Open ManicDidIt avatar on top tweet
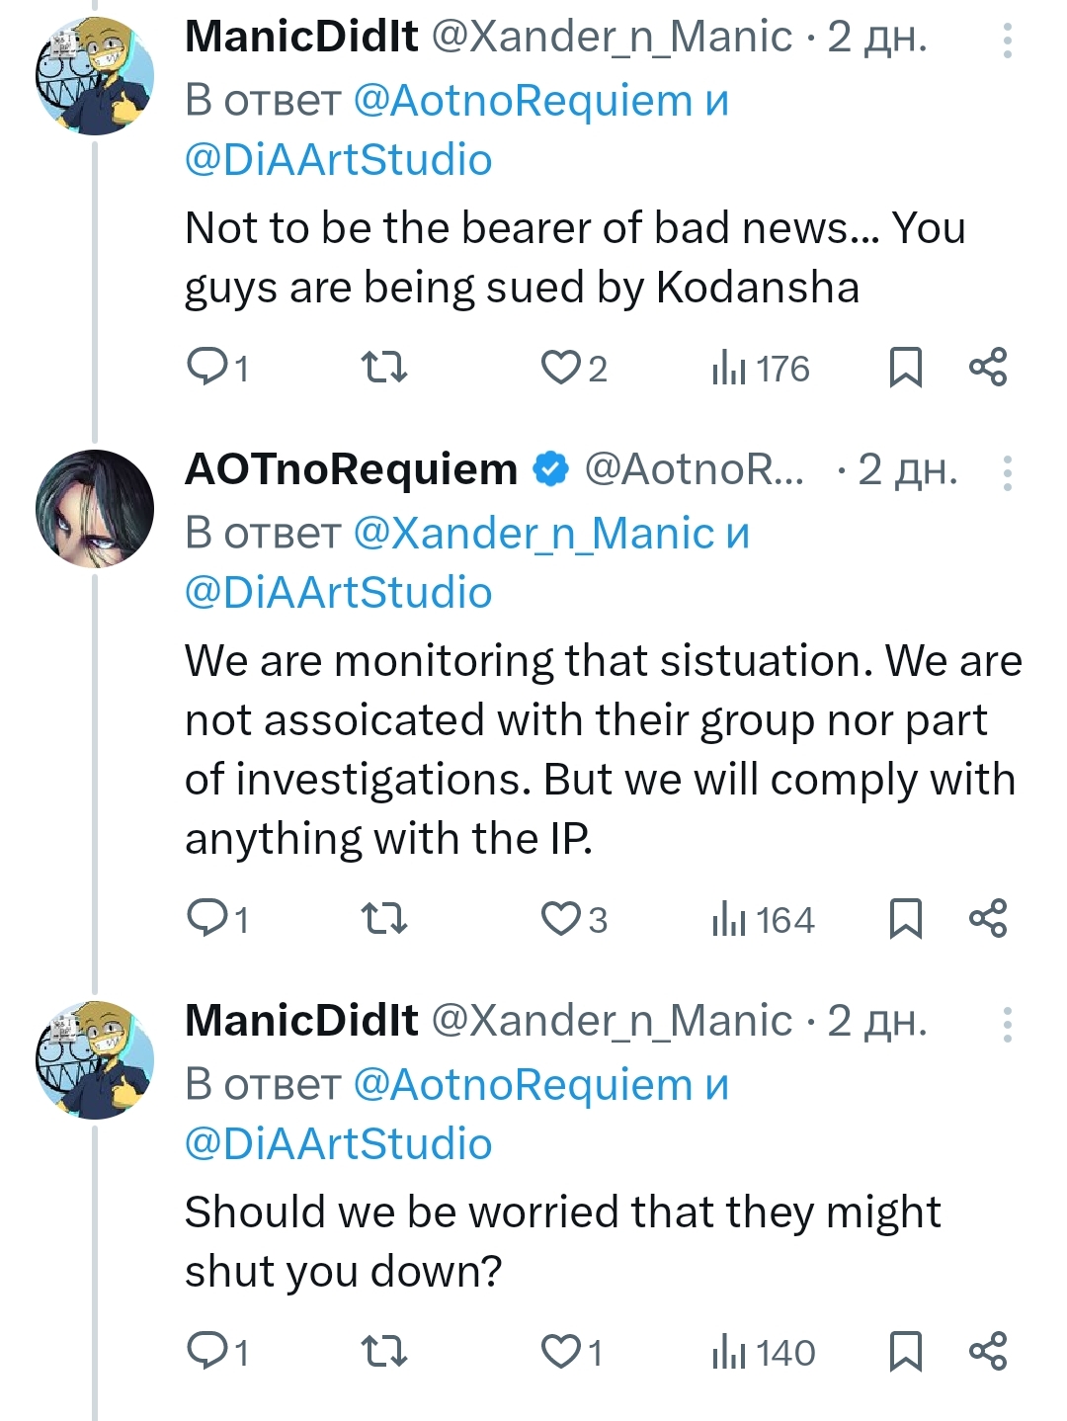Viewport: 1067px width, 1421px height. tap(95, 75)
